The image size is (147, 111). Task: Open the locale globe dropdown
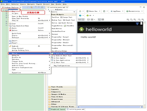[81, 15]
